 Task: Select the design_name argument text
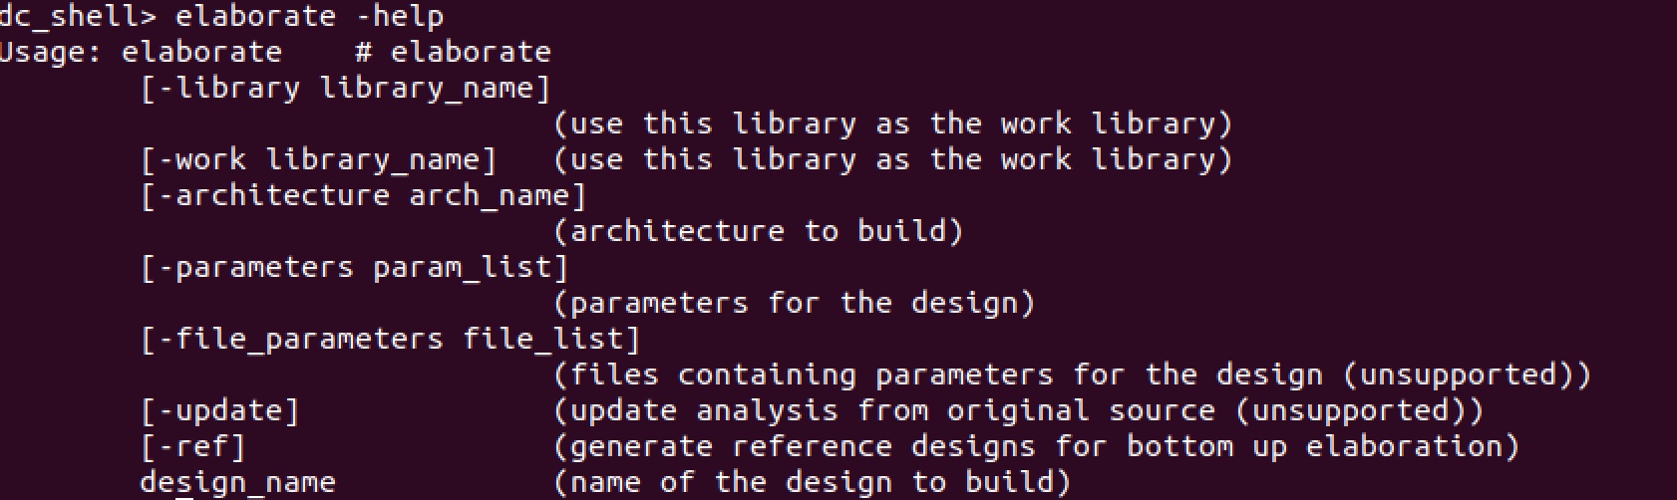(x=238, y=483)
